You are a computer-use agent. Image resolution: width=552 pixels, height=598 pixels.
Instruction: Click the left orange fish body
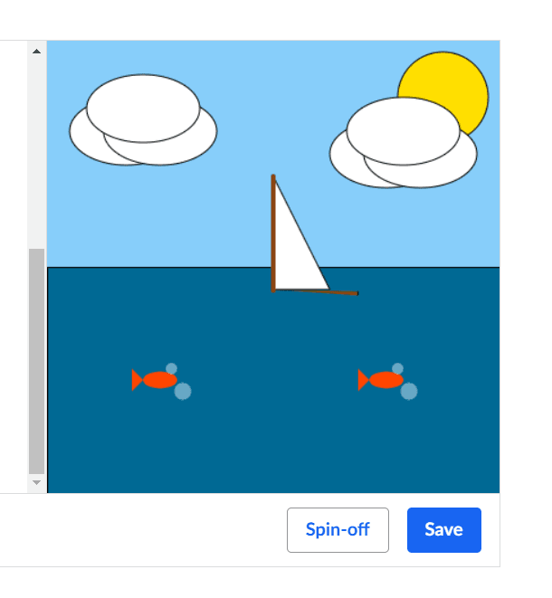tap(160, 380)
